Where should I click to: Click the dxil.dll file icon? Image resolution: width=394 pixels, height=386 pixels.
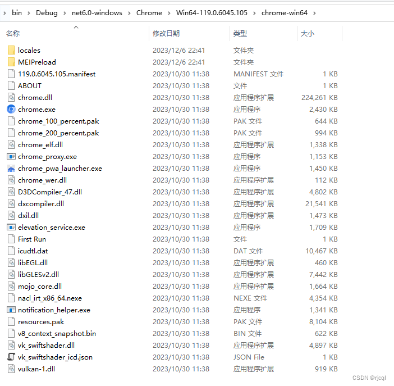11,215
